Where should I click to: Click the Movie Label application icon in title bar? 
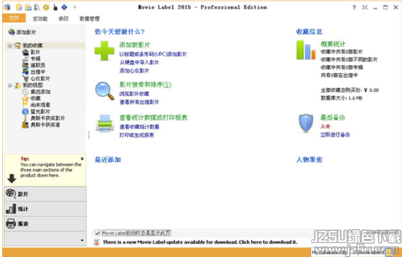tap(7, 7)
